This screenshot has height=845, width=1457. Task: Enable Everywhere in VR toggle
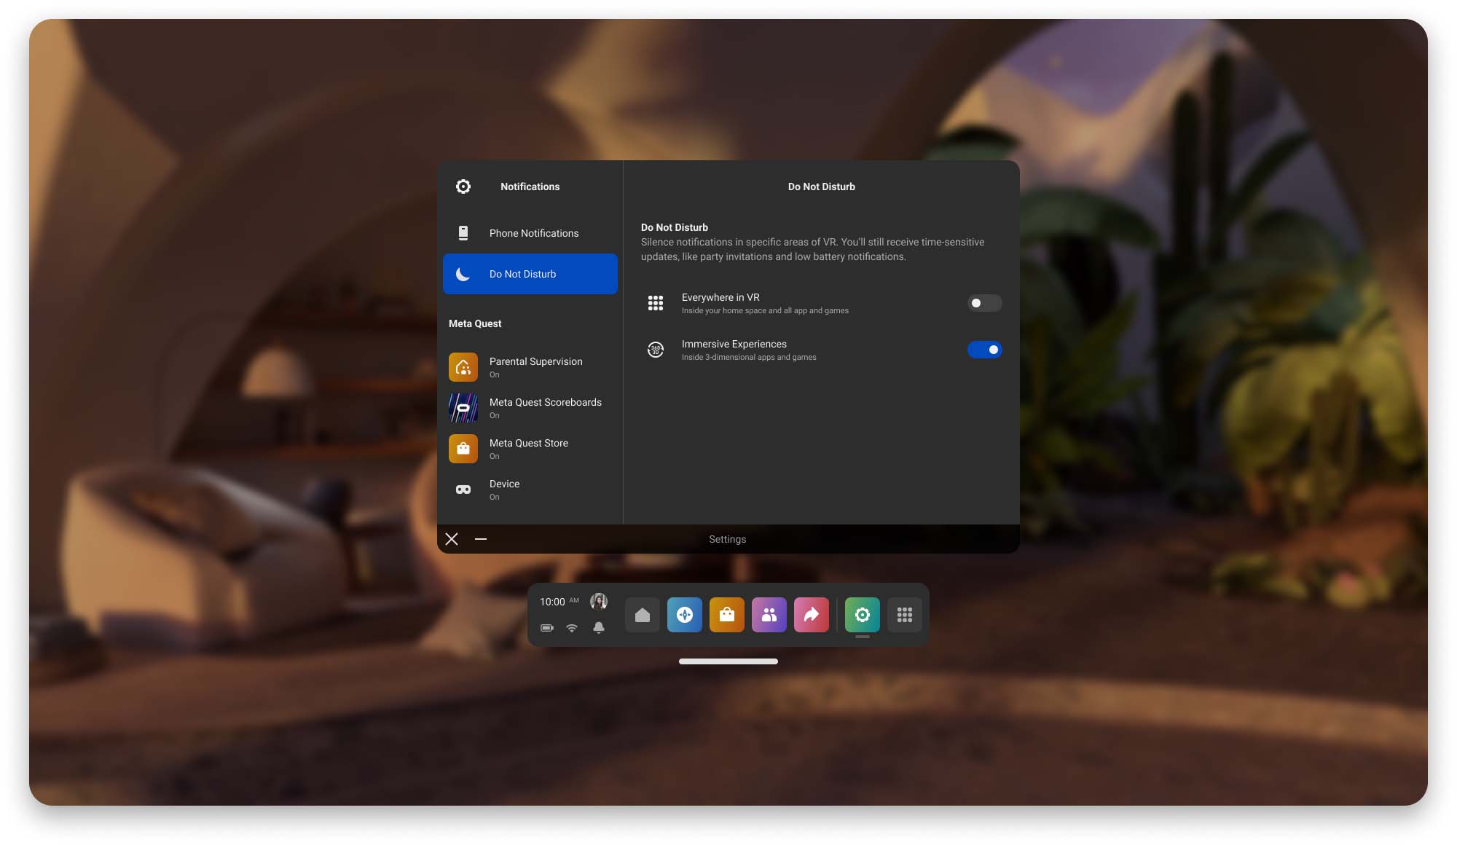click(x=984, y=303)
